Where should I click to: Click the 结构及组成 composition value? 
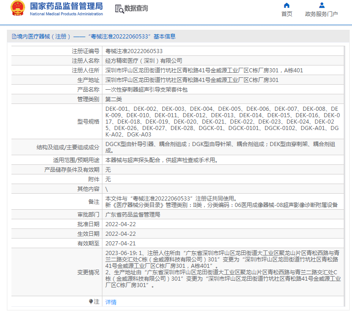tap(220, 147)
